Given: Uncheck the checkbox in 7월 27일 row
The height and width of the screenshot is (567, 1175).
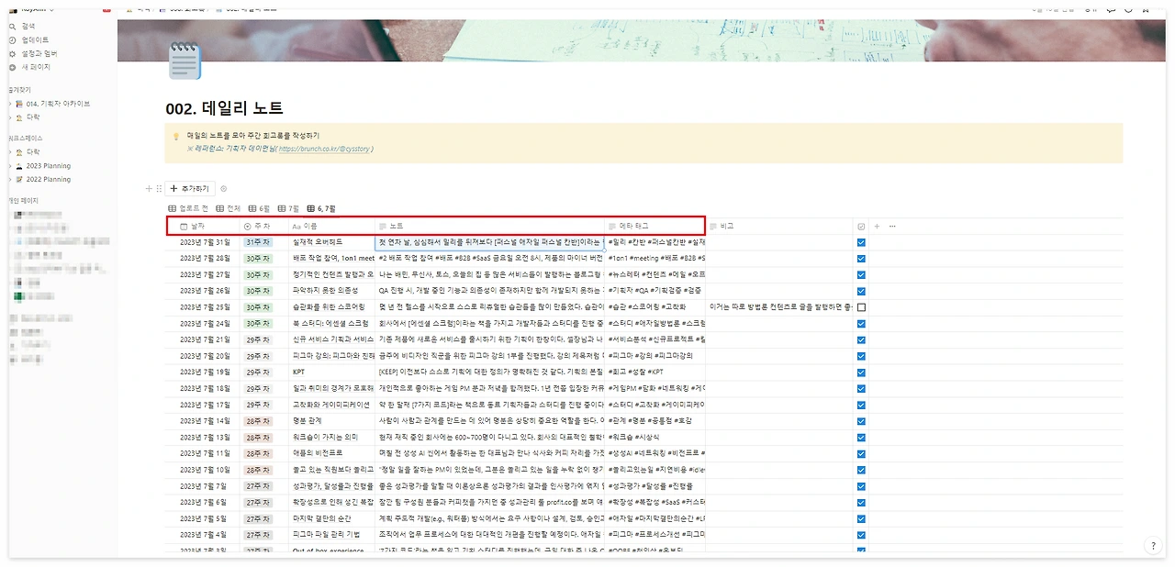Looking at the screenshot, I should pyautogui.click(x=861, y=274).
